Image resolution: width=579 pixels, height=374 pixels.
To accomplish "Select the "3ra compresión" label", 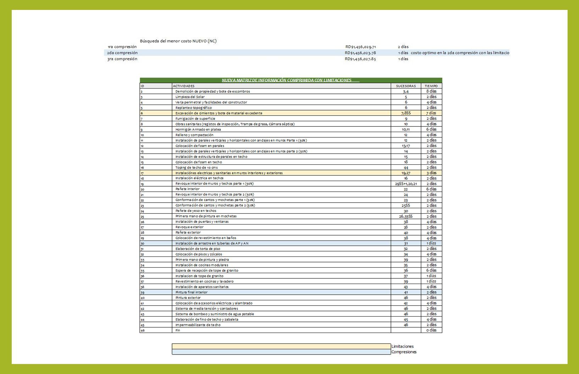I will pyautogui.click(x=122, y=59).
